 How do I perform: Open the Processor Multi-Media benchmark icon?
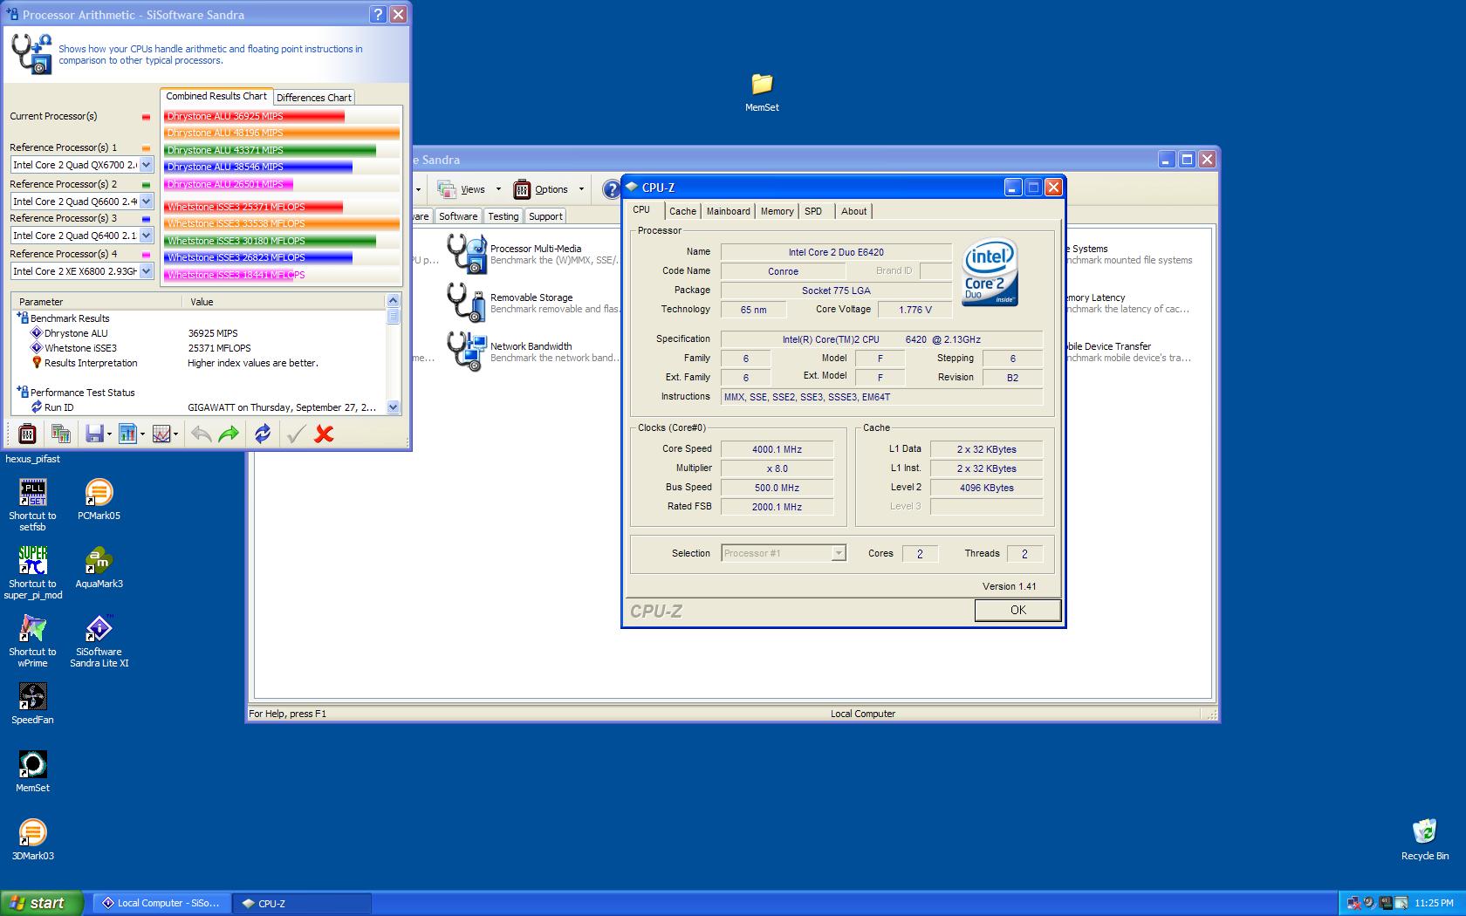pyautogui.click(x=467, y=254)
